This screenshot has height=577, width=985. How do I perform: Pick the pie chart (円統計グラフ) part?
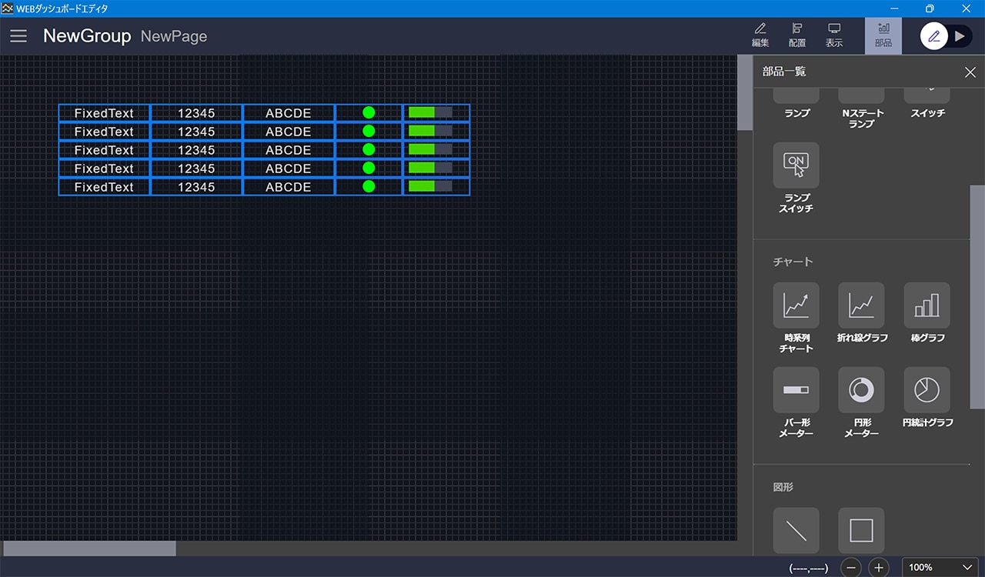[x=927, y=390]
